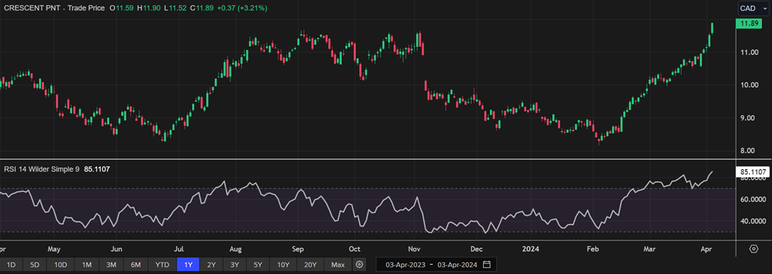Choose the 2Y time range

211,265
